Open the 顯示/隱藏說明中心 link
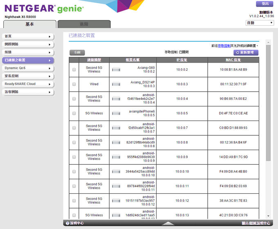Image resolution: width=278 pixels, height=229 pixels. 256,223
